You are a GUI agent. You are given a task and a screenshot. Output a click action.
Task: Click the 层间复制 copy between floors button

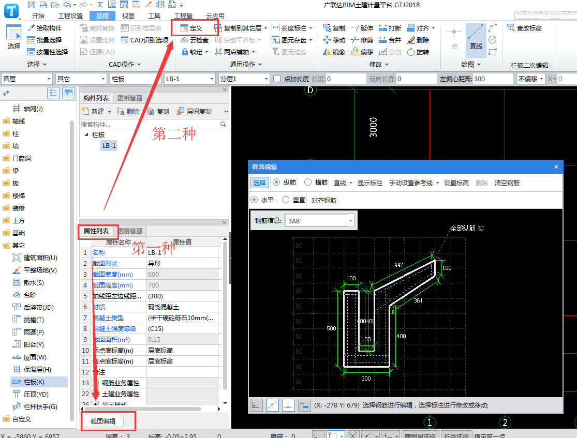tap(194, 111)
